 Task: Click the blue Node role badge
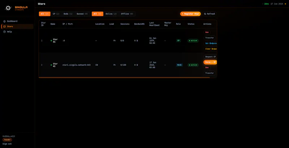coord(180,65)
